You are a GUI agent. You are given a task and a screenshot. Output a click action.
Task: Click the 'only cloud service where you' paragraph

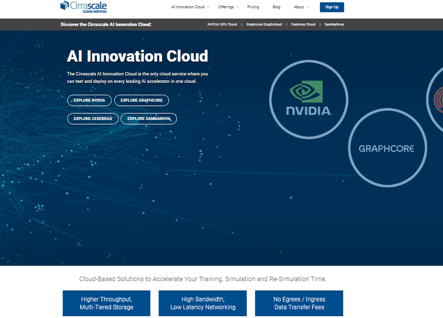(x=138, y=78)
